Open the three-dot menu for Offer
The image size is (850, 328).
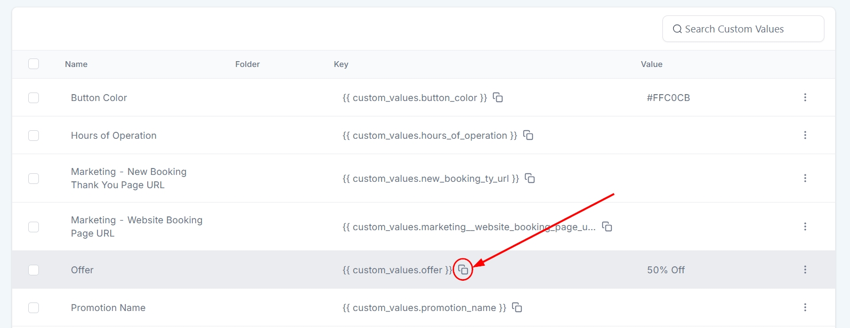[805, 270]
